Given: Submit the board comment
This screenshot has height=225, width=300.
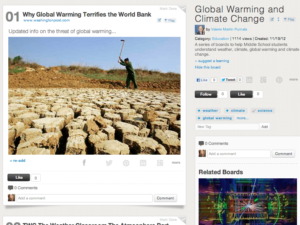Looking at the screenshot, I should click(283, 154).
